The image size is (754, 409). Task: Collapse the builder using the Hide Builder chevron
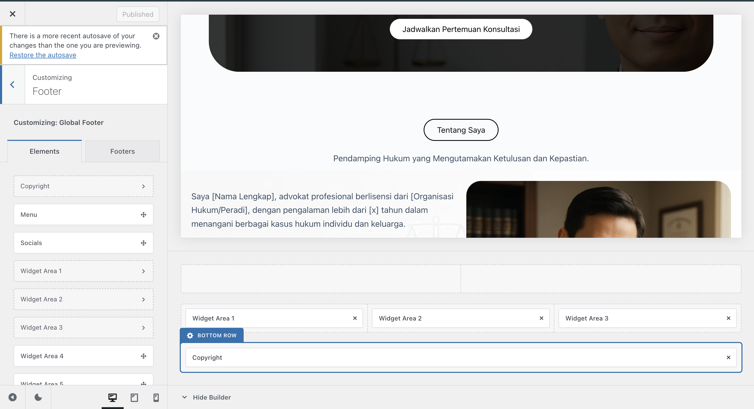184,397
